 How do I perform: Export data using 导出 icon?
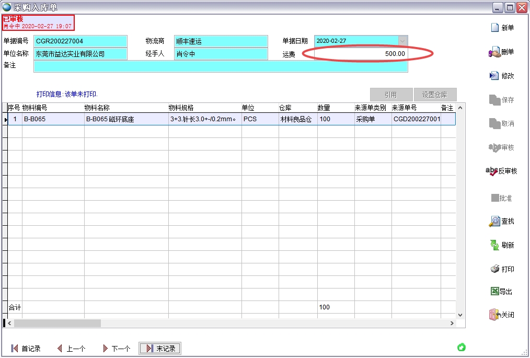click(494, 292)
